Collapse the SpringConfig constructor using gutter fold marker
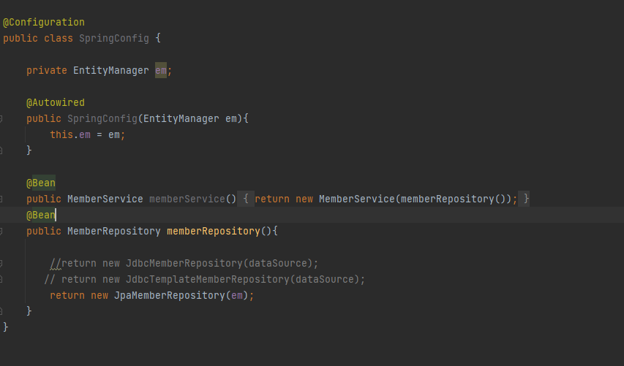 pos(1,119)
